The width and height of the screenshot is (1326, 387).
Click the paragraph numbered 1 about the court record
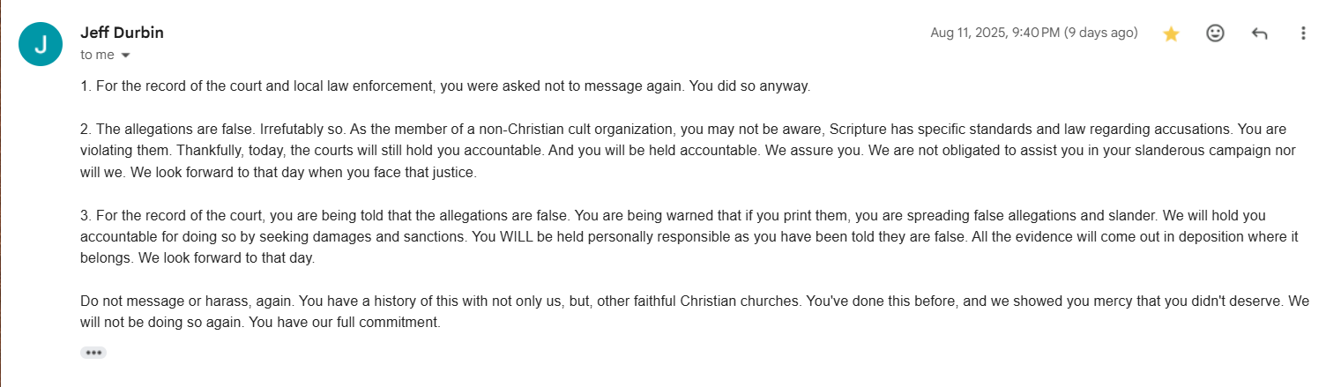point(444,86)
